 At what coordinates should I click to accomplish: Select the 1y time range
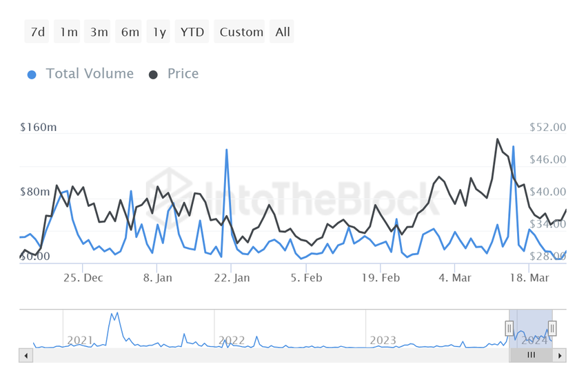click(x=158, y=32)
